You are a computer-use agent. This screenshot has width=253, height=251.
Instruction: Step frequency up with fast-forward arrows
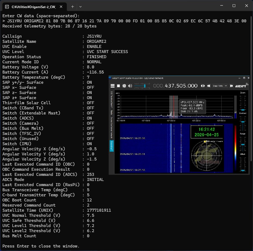point(231,86)
